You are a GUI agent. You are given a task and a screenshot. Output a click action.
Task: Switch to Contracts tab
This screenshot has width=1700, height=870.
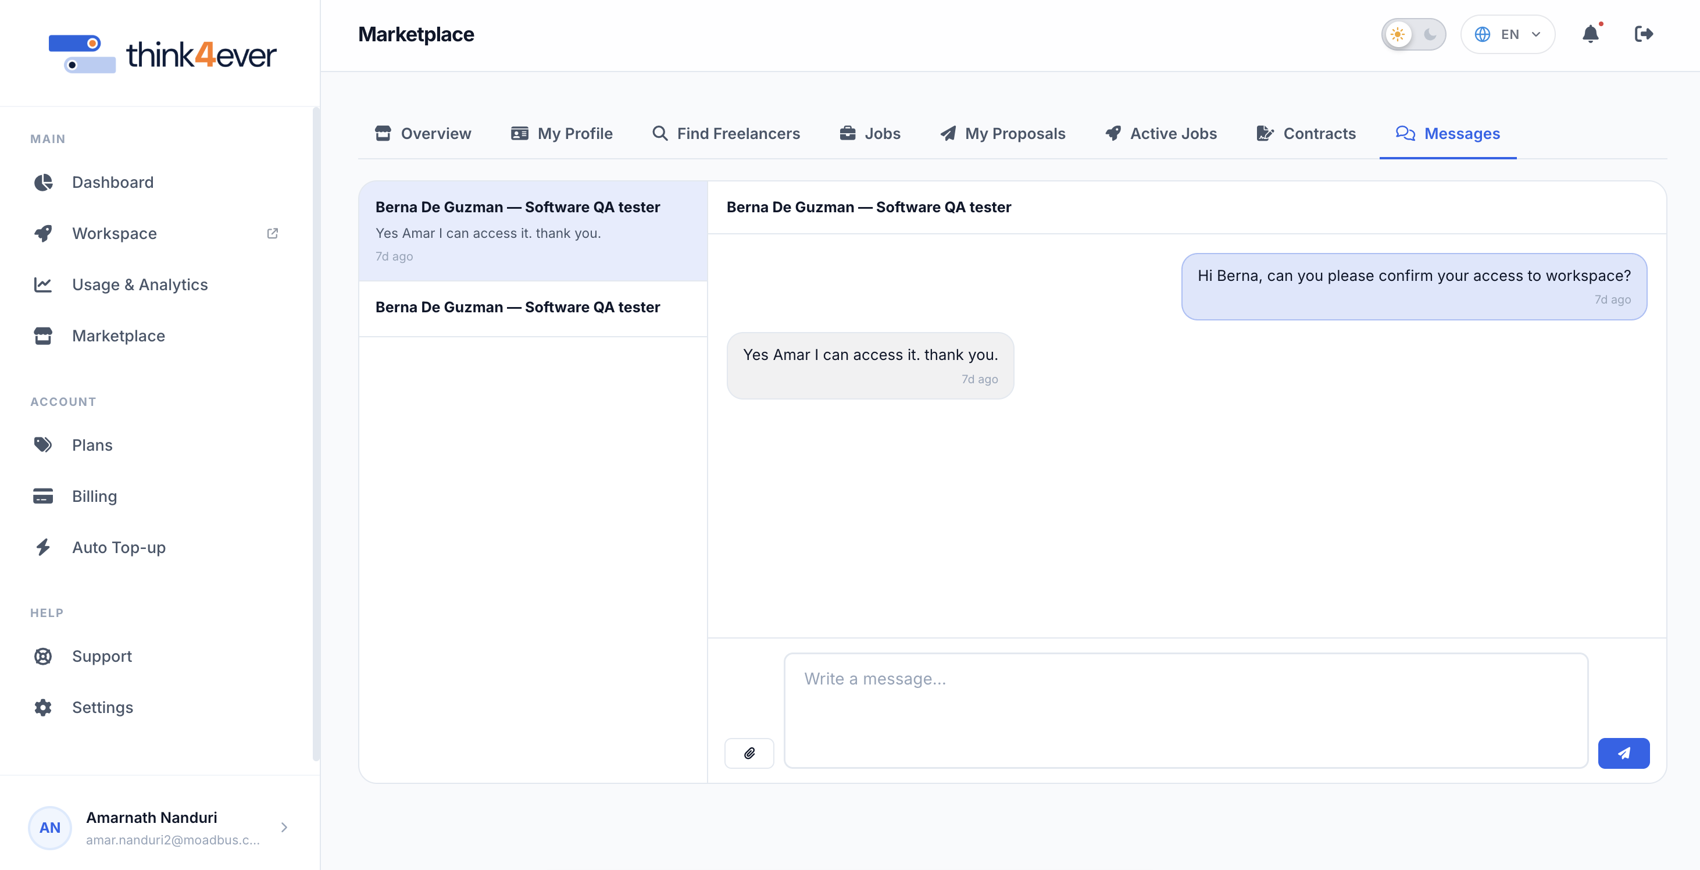1306,133
